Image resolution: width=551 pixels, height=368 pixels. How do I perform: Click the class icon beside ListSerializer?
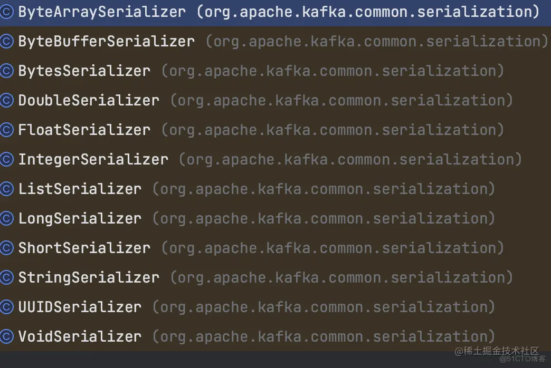[x=6, y=189]
